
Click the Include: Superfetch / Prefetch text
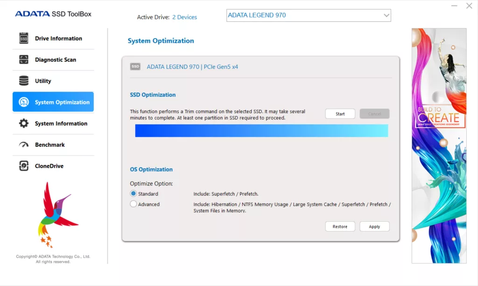point(226,194)
